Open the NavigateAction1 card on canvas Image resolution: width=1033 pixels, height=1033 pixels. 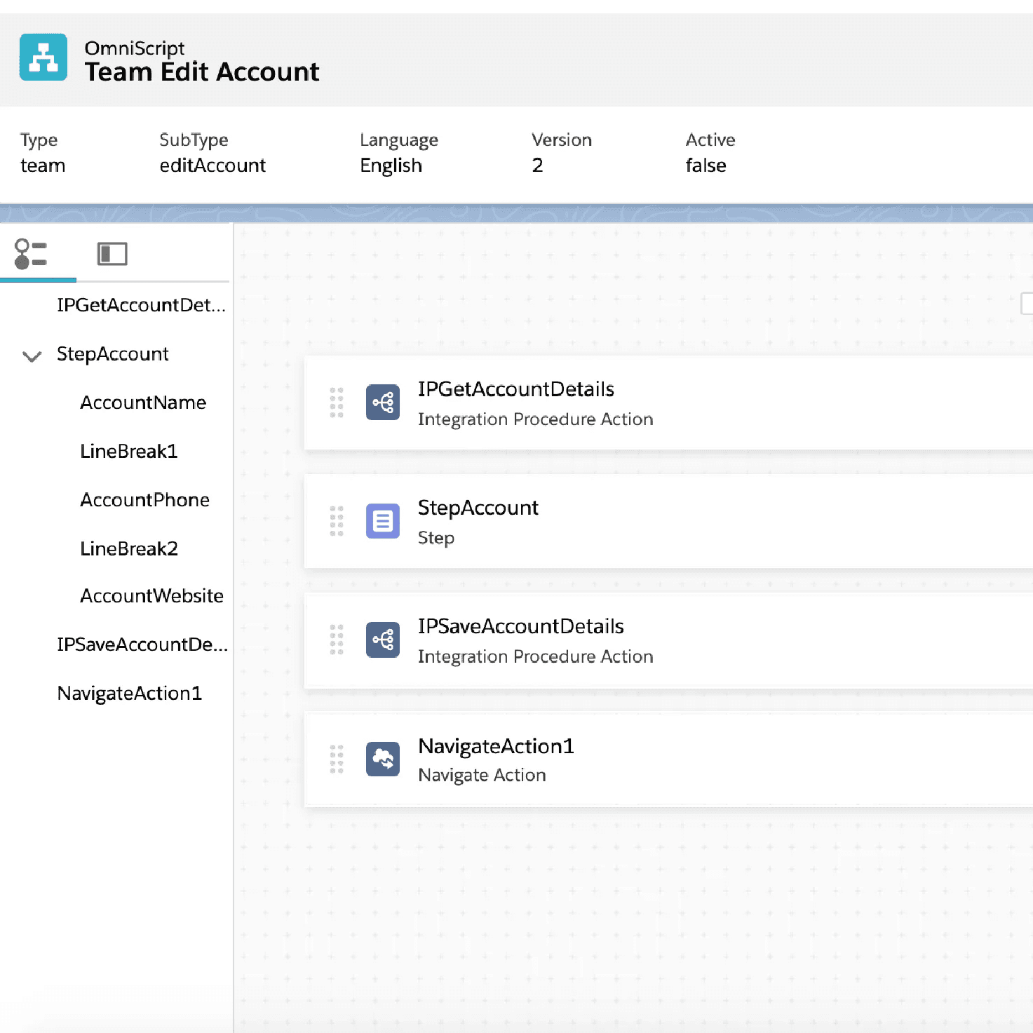[668, 759]
